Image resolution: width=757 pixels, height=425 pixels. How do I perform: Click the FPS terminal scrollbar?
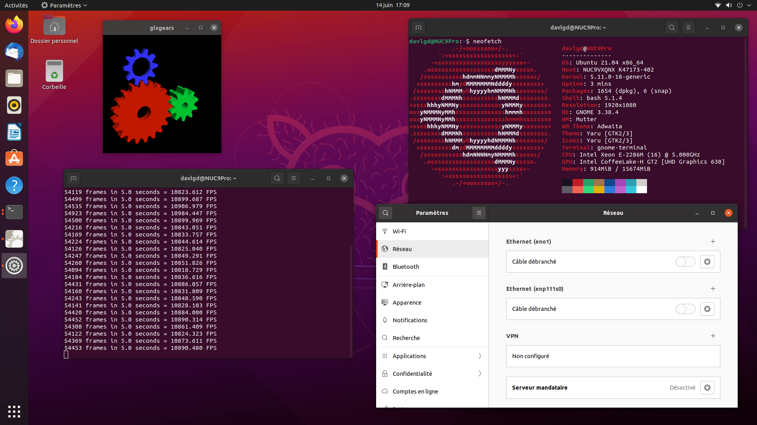(x=351, y=301)
